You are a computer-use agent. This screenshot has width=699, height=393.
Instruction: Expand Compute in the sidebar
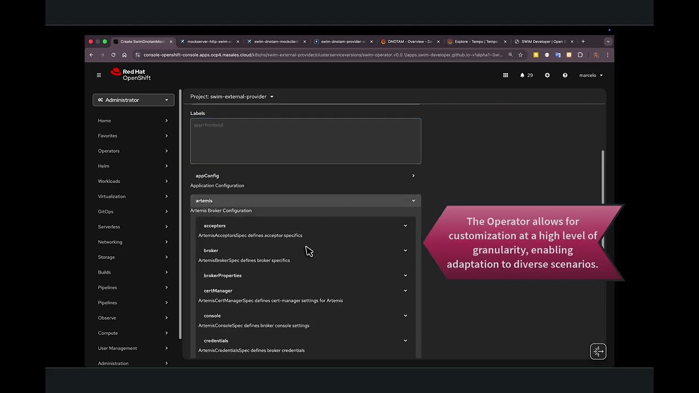pyautogui.click(x=133, y=333)
